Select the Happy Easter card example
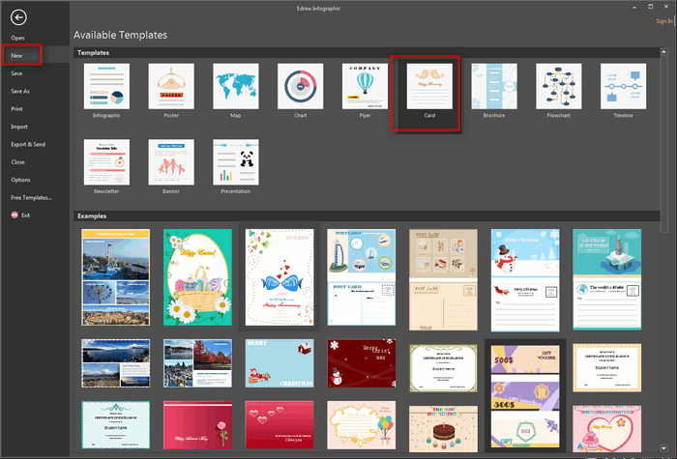The image size is (677, 459). point(197,277)
